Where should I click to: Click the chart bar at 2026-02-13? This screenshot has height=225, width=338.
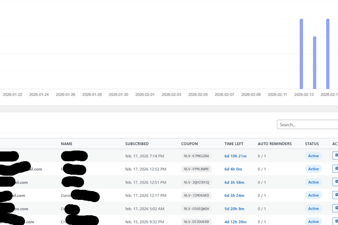(x=301, y=54)
